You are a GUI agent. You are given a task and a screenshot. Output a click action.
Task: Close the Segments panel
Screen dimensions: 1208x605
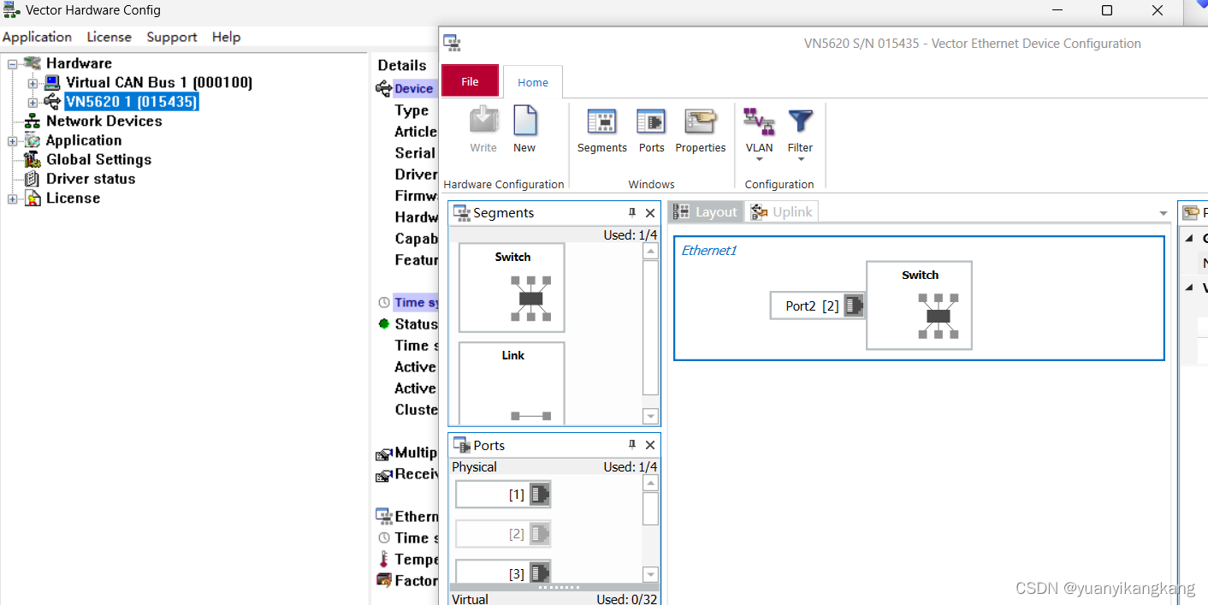tap(650, 213)
